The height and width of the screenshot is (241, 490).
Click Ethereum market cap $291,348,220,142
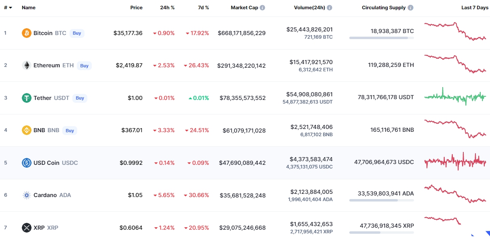[x=242, y=65]
